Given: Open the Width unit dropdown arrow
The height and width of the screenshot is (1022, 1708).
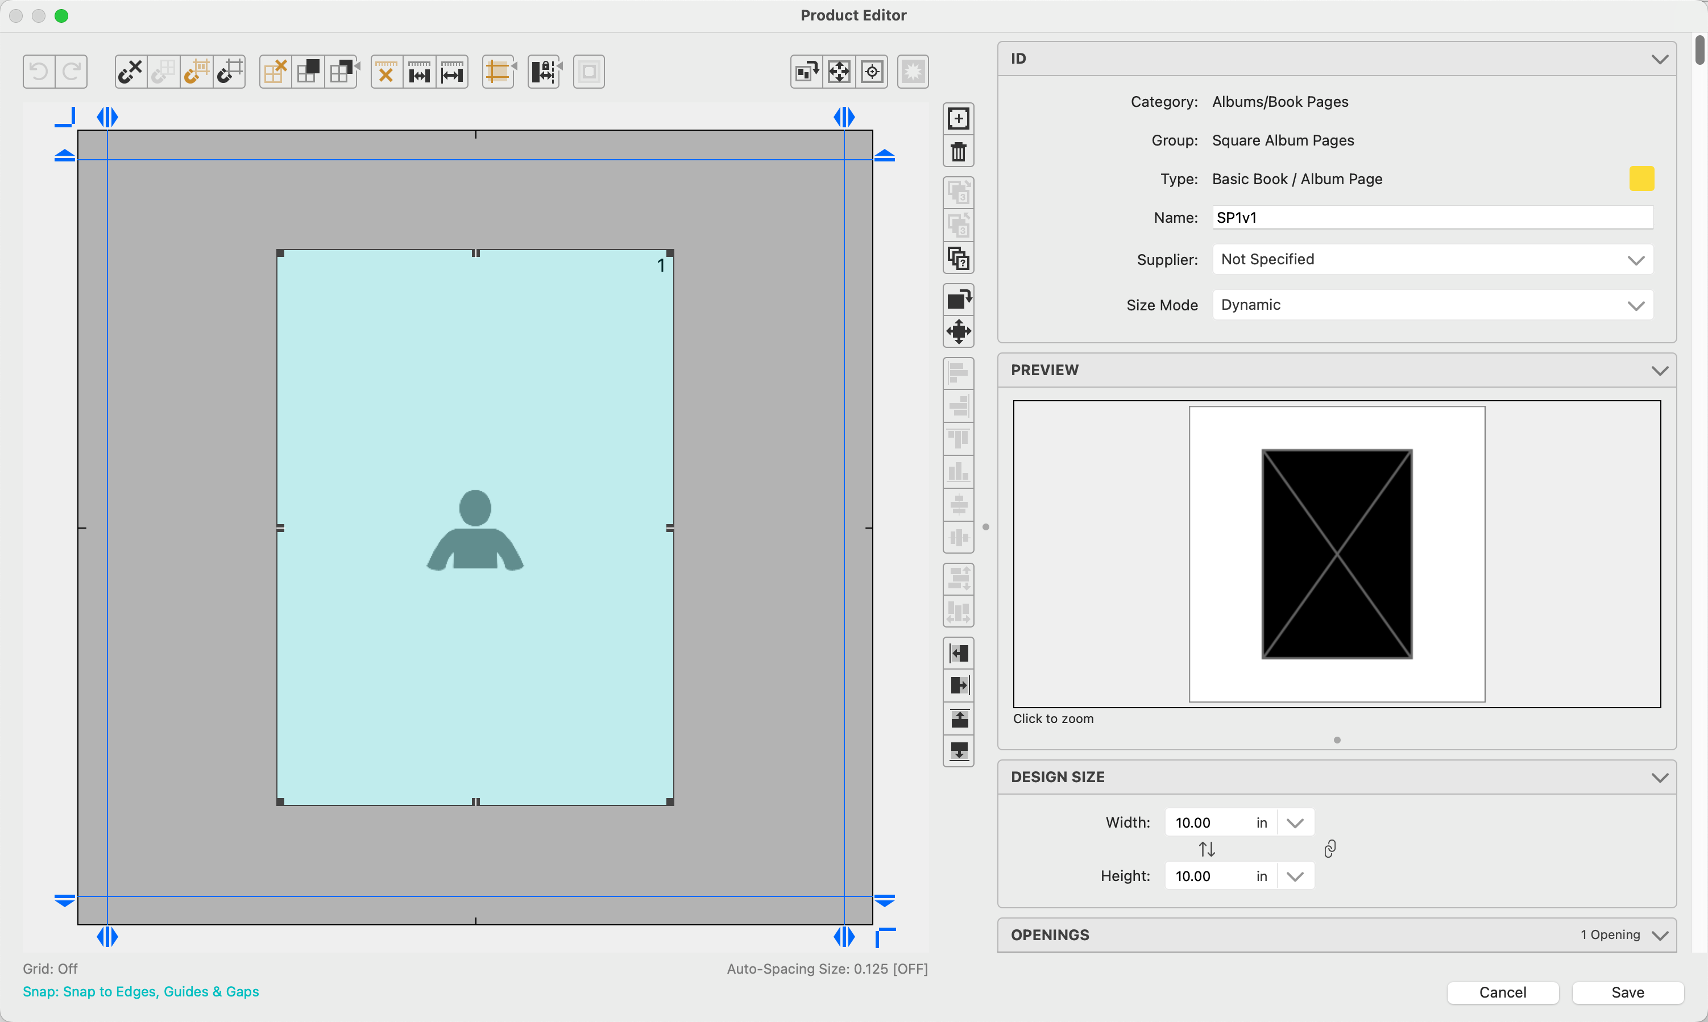Looking at the screenshot, I should (1295, 823).
